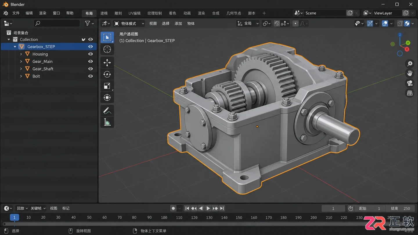The image size is (418, 235).
Task: Click the outliner search field
Action: (57, 23)
